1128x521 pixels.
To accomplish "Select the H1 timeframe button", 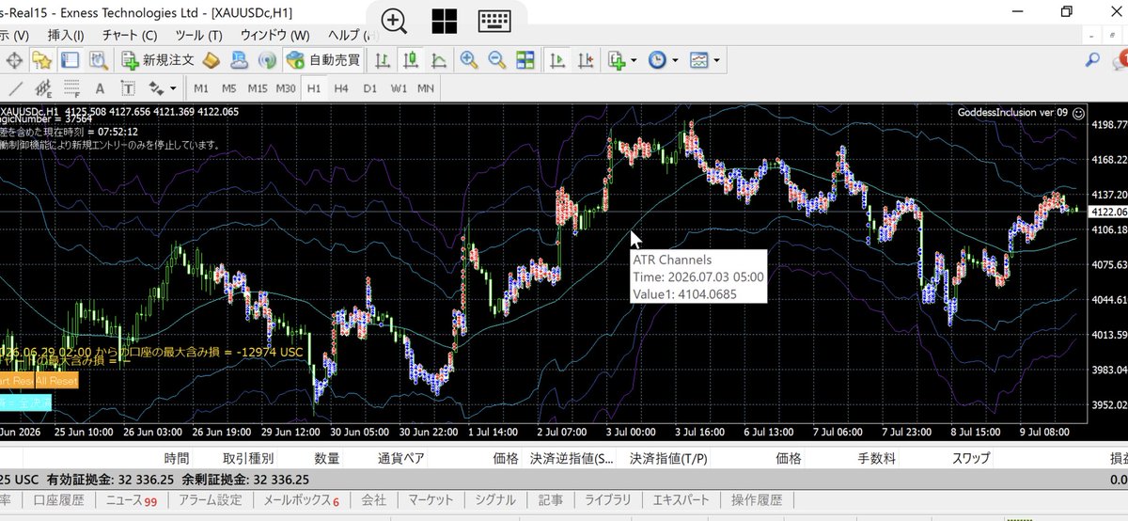I will coord(314,88).
